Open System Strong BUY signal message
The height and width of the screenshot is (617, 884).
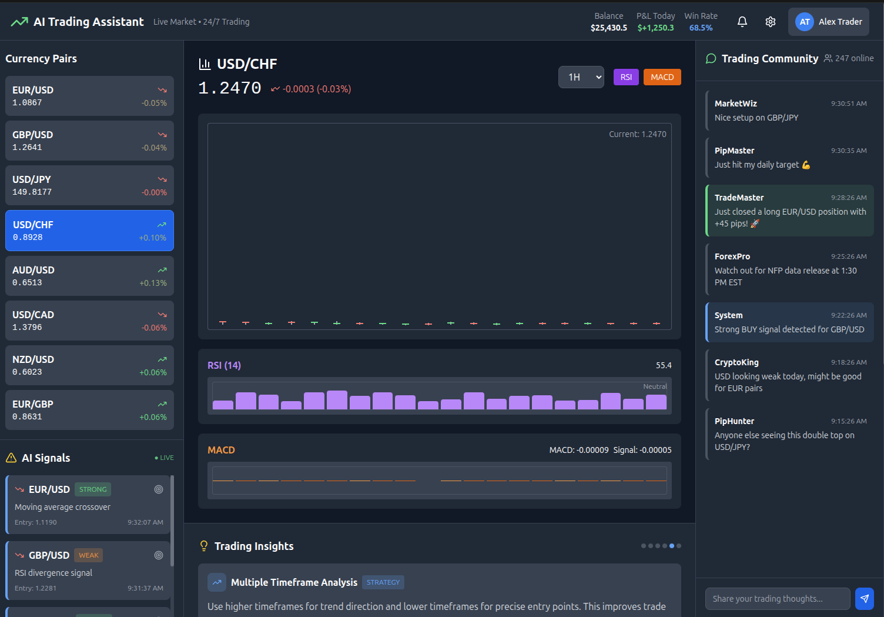coord(789,322)
